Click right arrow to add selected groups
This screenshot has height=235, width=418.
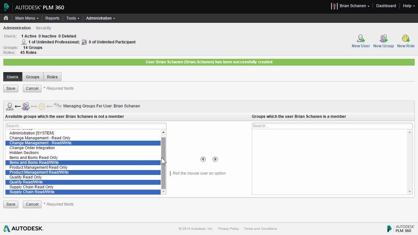coord(215,159)
